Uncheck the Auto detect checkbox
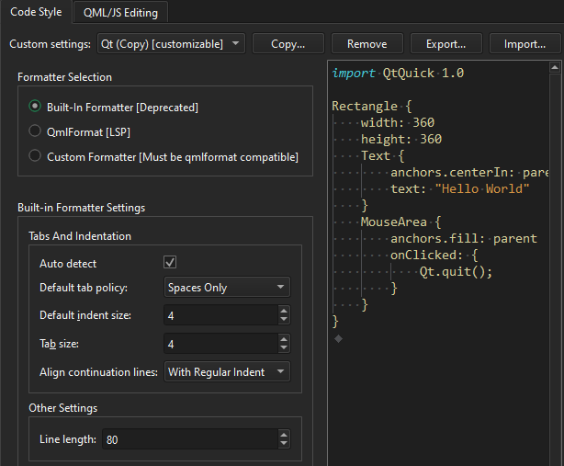Screen dimensions: 564x466 pos(170,263)
